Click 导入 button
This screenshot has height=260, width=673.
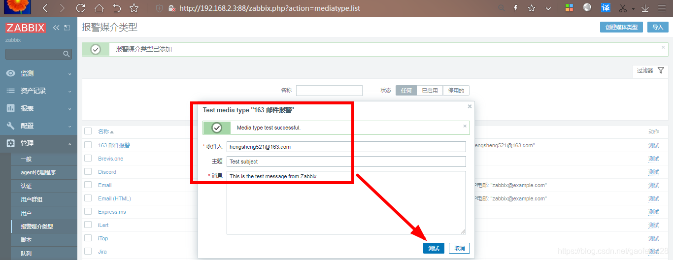pyautogui.click(x=658, y=27)
